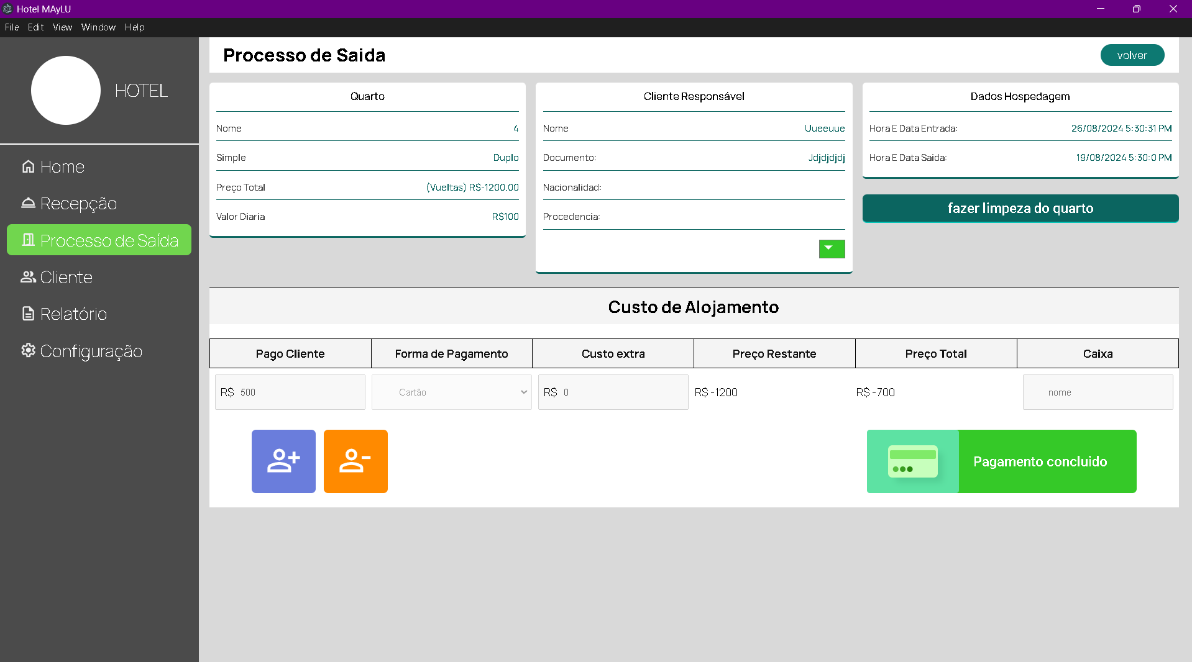Click the orange remove guest icon button
1192x662 pixels.
pos(355,461)
